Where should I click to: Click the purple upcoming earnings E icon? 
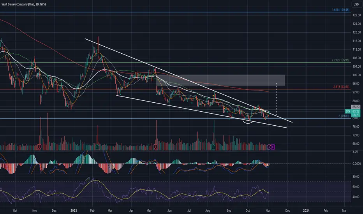(273, 147)
